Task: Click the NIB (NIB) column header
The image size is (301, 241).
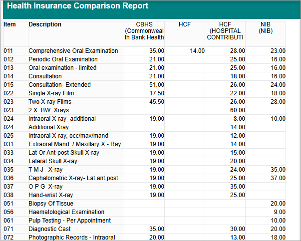Action: 266,27
